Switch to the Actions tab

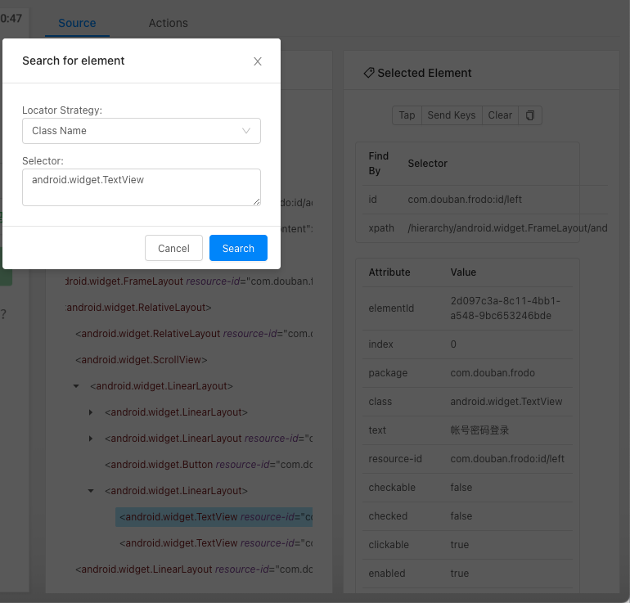[168, 23]
